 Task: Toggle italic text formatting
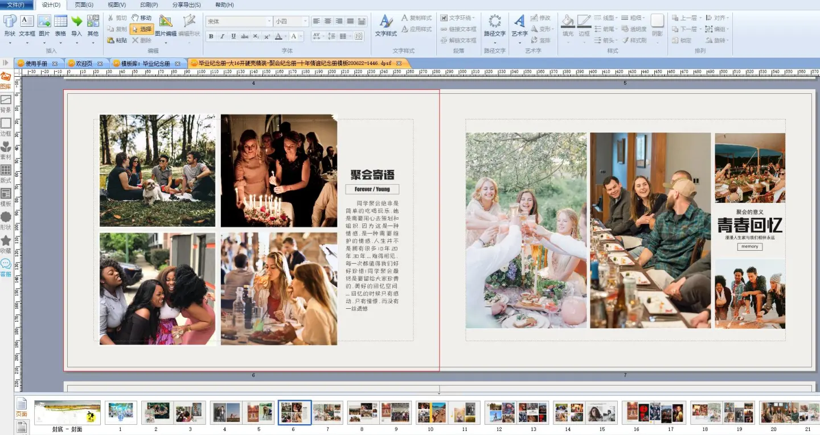point(222,36)
